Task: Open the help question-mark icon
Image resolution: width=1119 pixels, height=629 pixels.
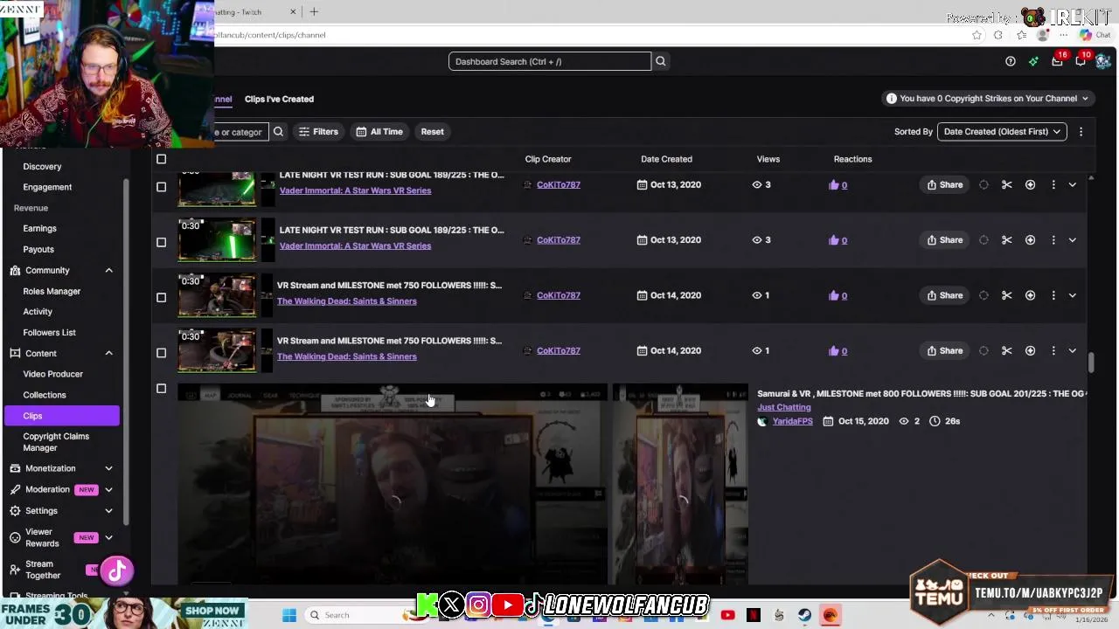Action: [x=1011, y=61]
